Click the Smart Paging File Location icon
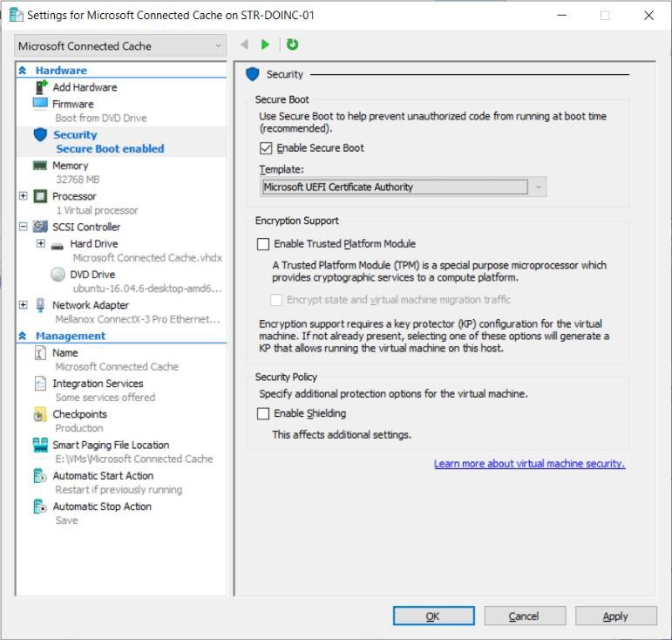 [40, 446]
